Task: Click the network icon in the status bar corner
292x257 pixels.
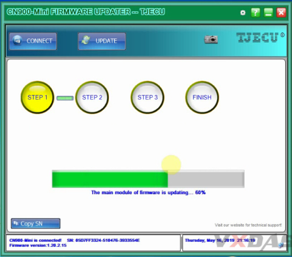Action: [x=281, y=245]
